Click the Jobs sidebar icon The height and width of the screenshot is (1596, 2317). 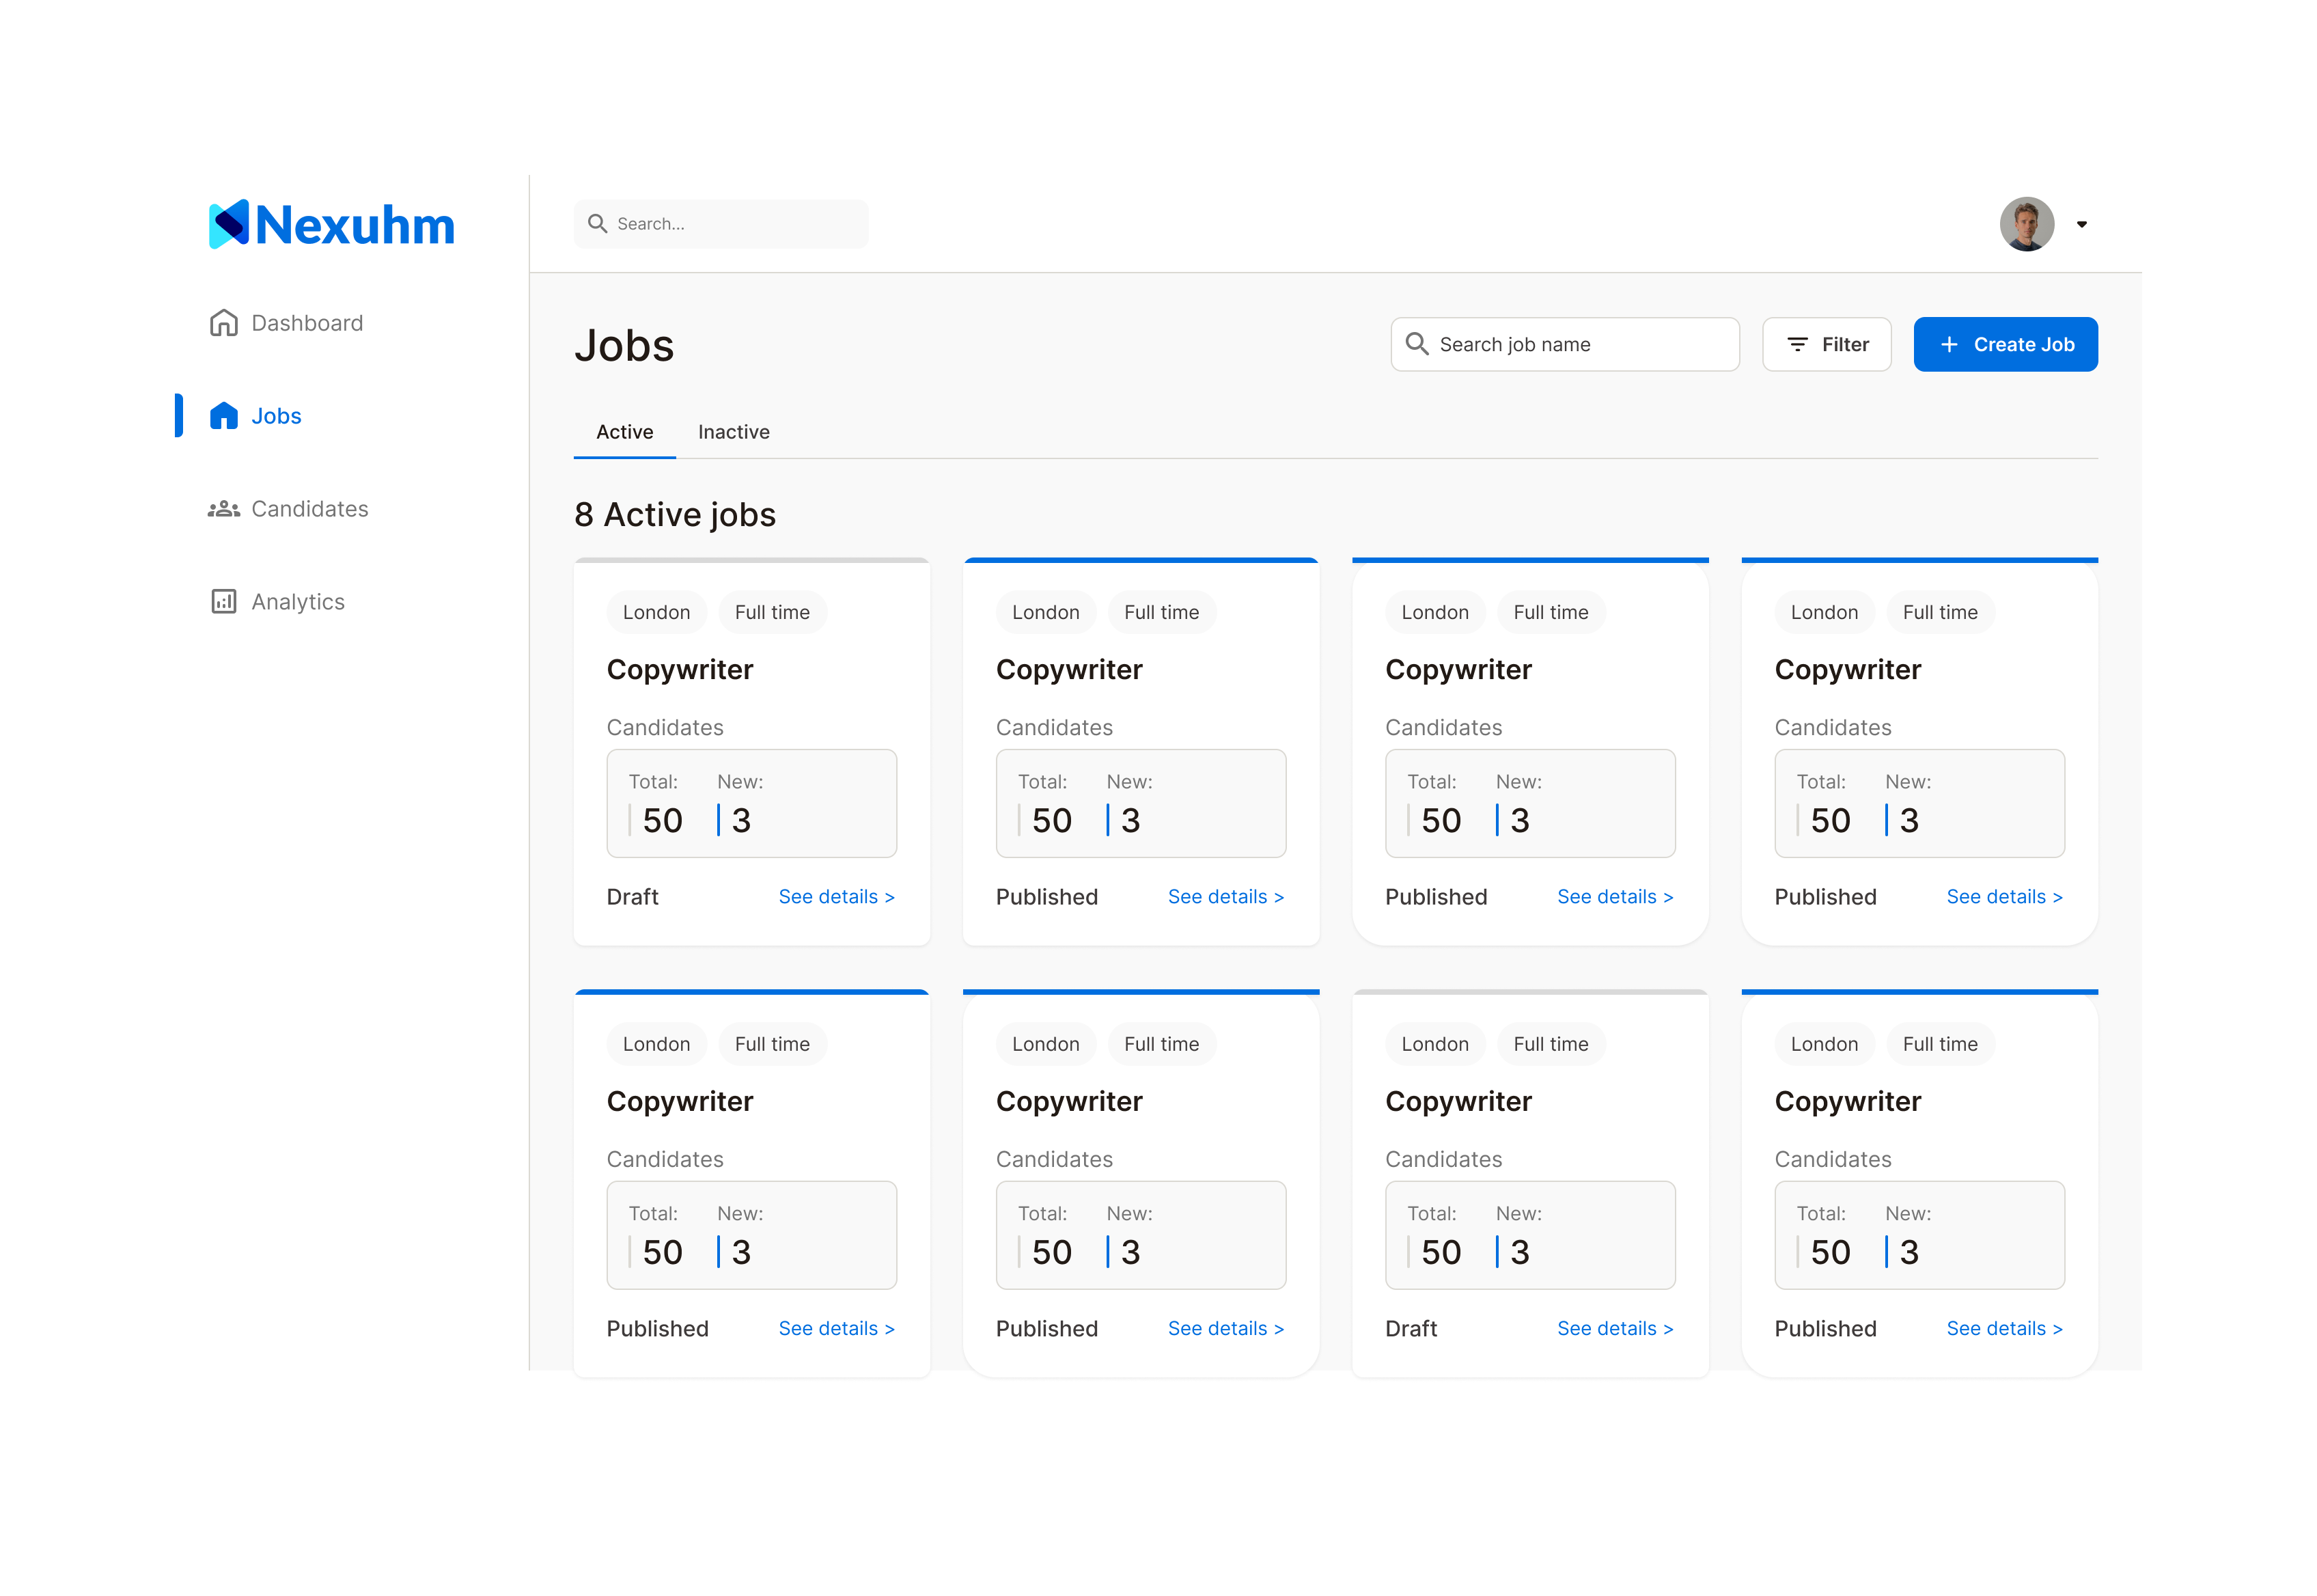click(223, 416)
